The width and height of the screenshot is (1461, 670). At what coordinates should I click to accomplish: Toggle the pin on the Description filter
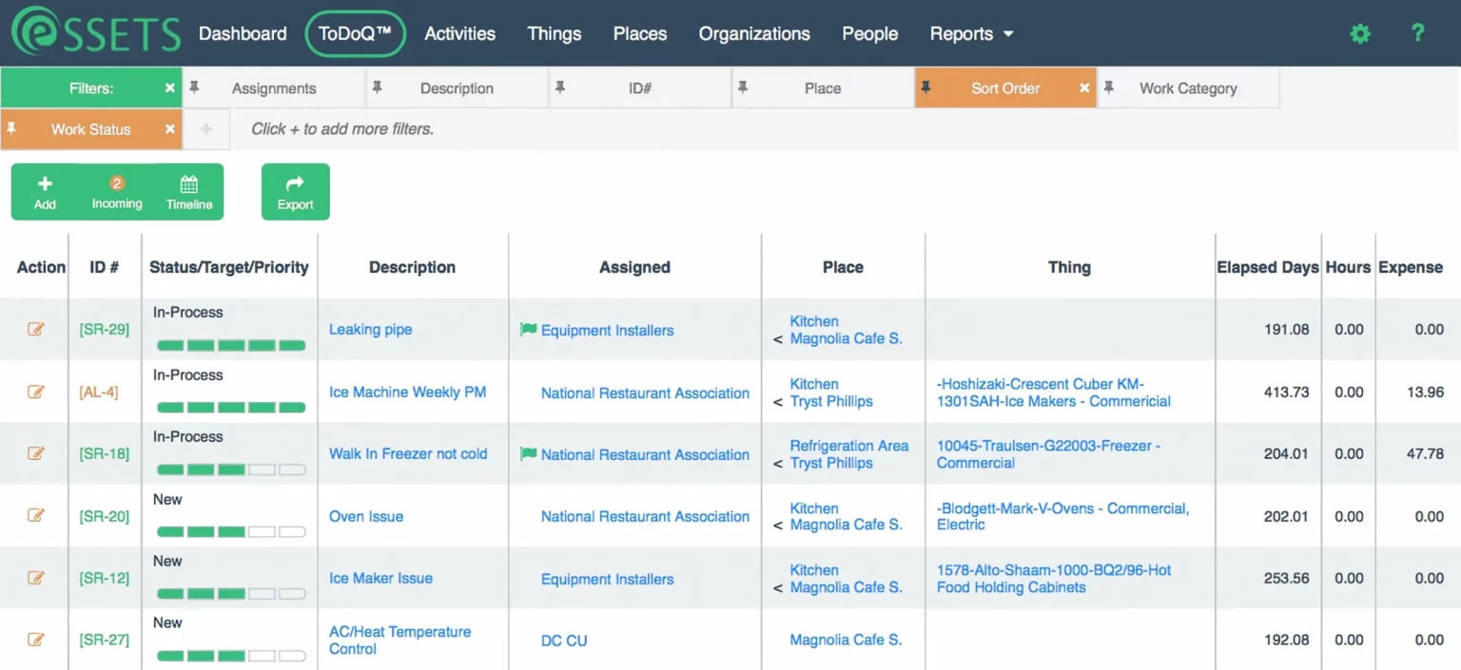click(377, 87)
